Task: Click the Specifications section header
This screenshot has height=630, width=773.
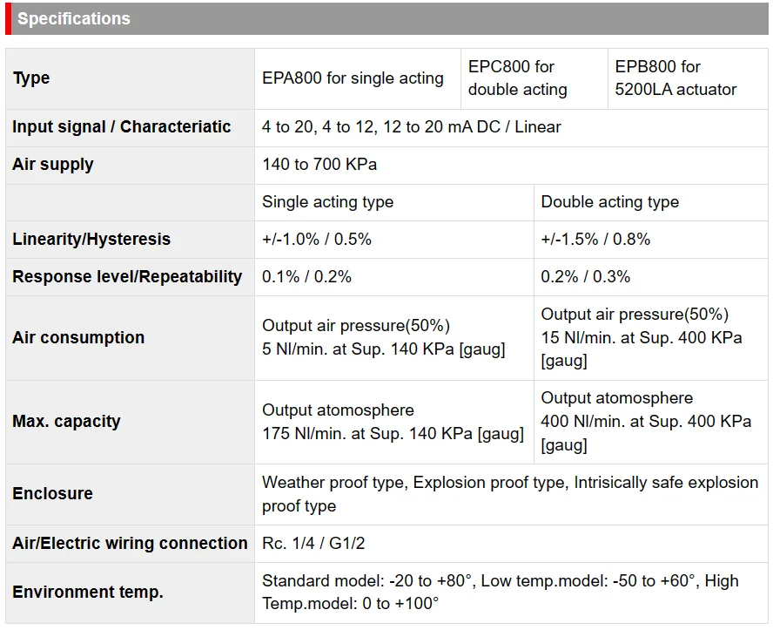Action: pos(74,19)
